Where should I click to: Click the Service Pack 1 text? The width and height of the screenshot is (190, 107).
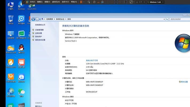pos(71,41)
